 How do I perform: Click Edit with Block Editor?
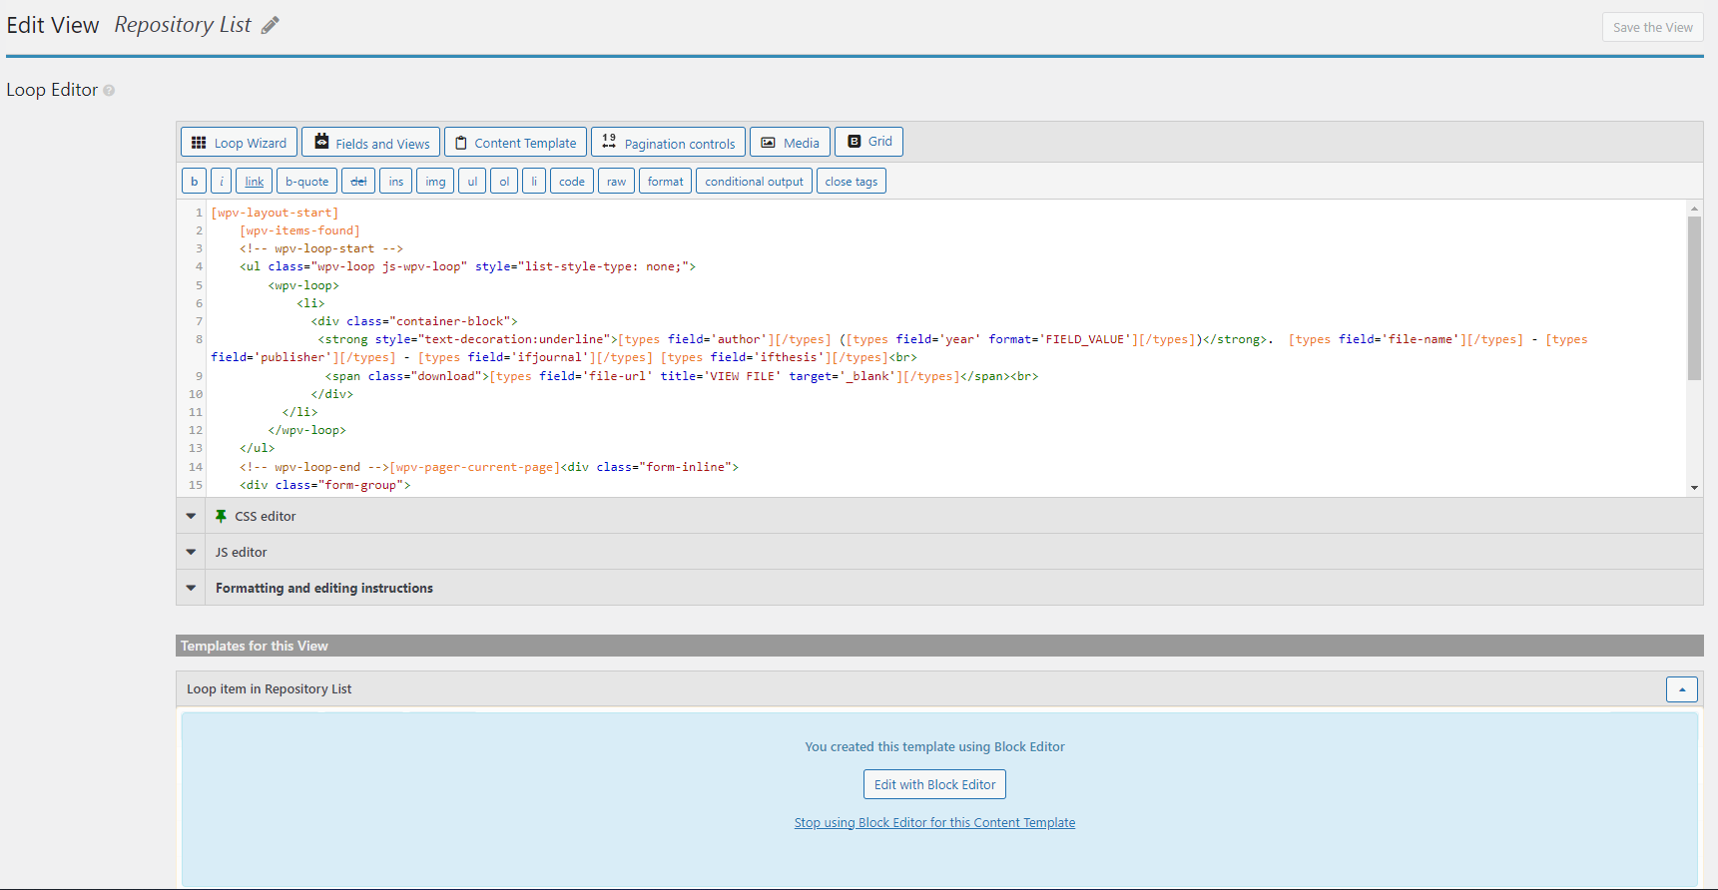coord(934,784)
